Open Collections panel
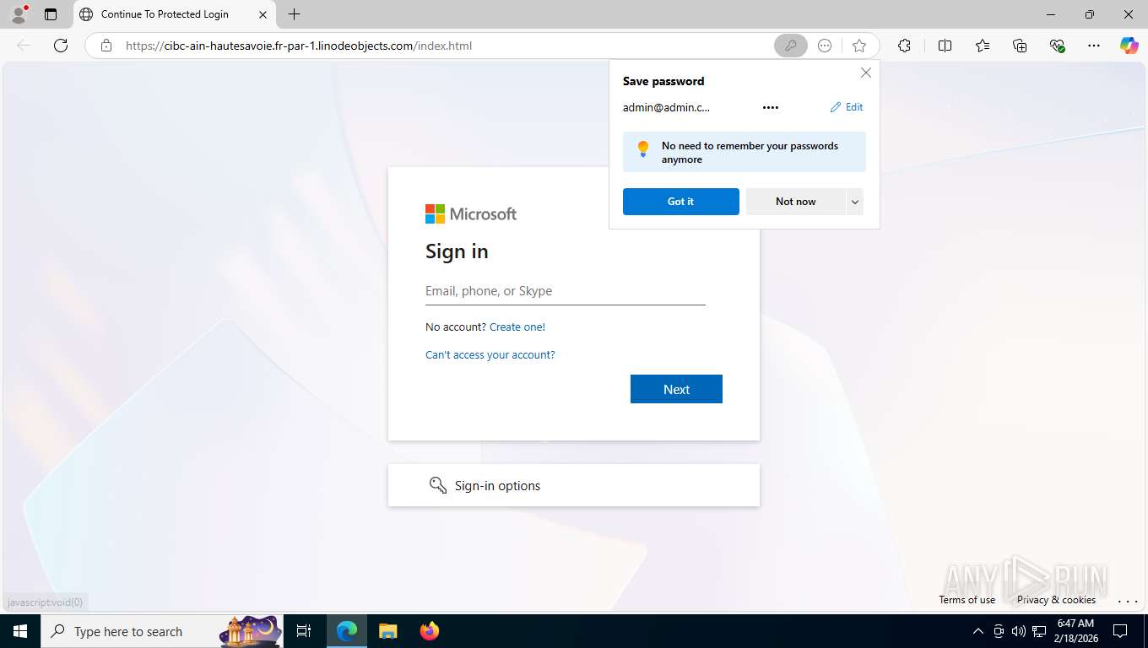 1020,46
